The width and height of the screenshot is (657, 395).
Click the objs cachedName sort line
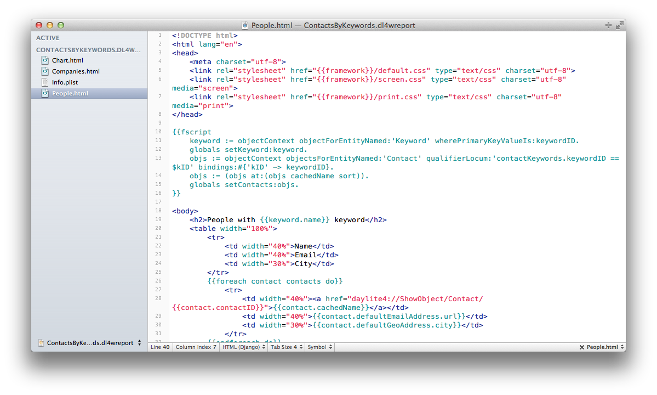click(x=279, y=176)
